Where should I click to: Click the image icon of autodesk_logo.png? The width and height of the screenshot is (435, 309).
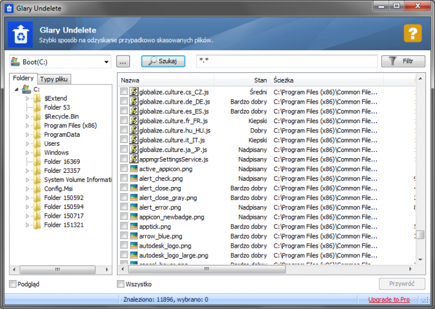click(134, 245)
